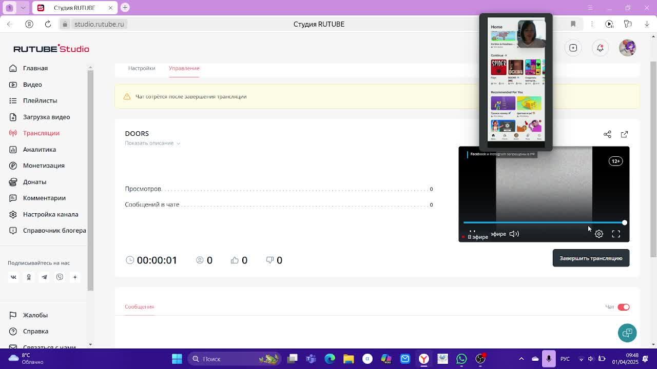657x369 pixels.
Task: Open the Windows Start menu
Action: pos(177,359)
